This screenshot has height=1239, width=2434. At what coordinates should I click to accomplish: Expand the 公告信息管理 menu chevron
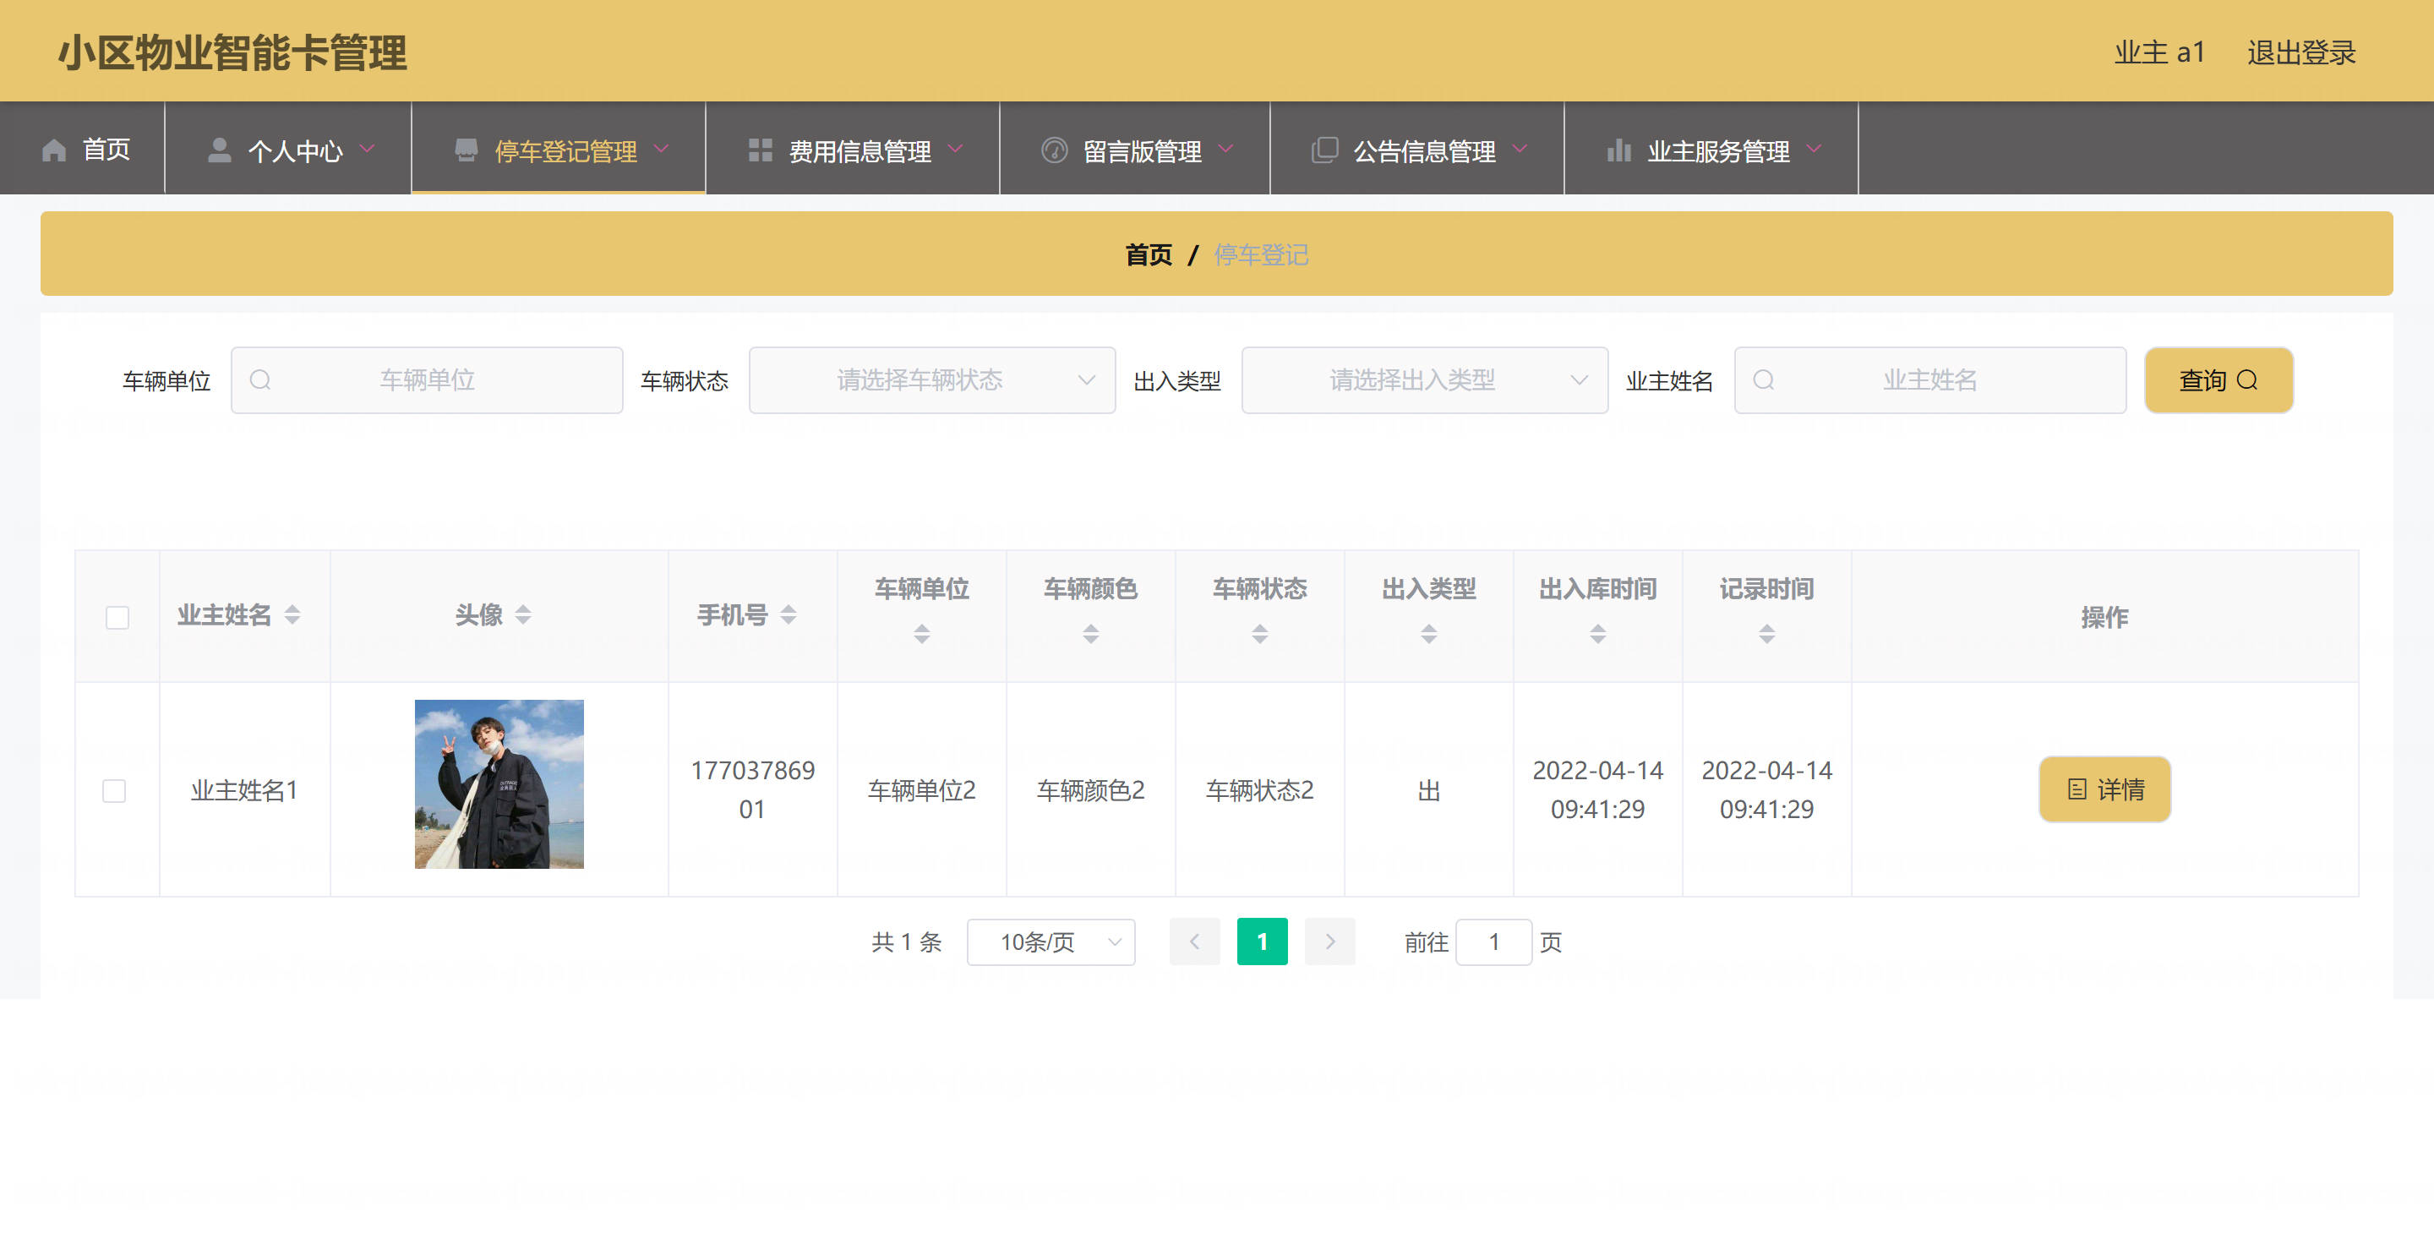(1520, 149)
